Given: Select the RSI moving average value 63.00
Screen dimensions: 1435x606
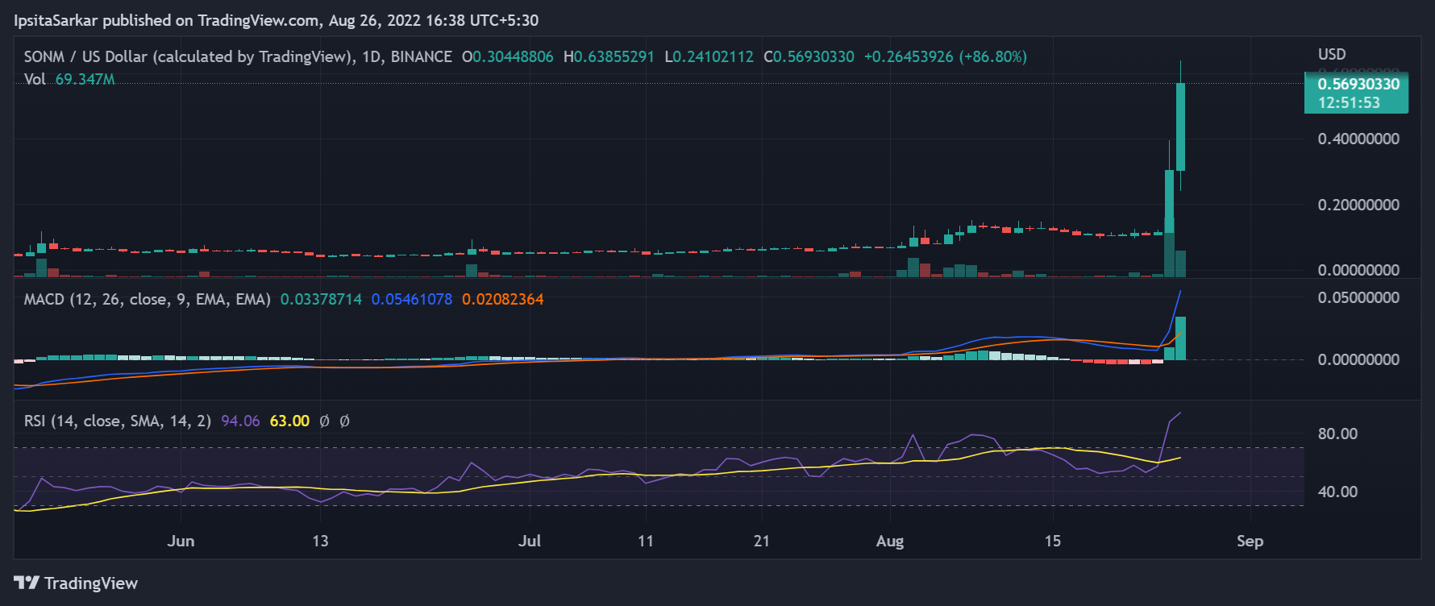Looking at the screenshot, I should [x=289, y=421].
